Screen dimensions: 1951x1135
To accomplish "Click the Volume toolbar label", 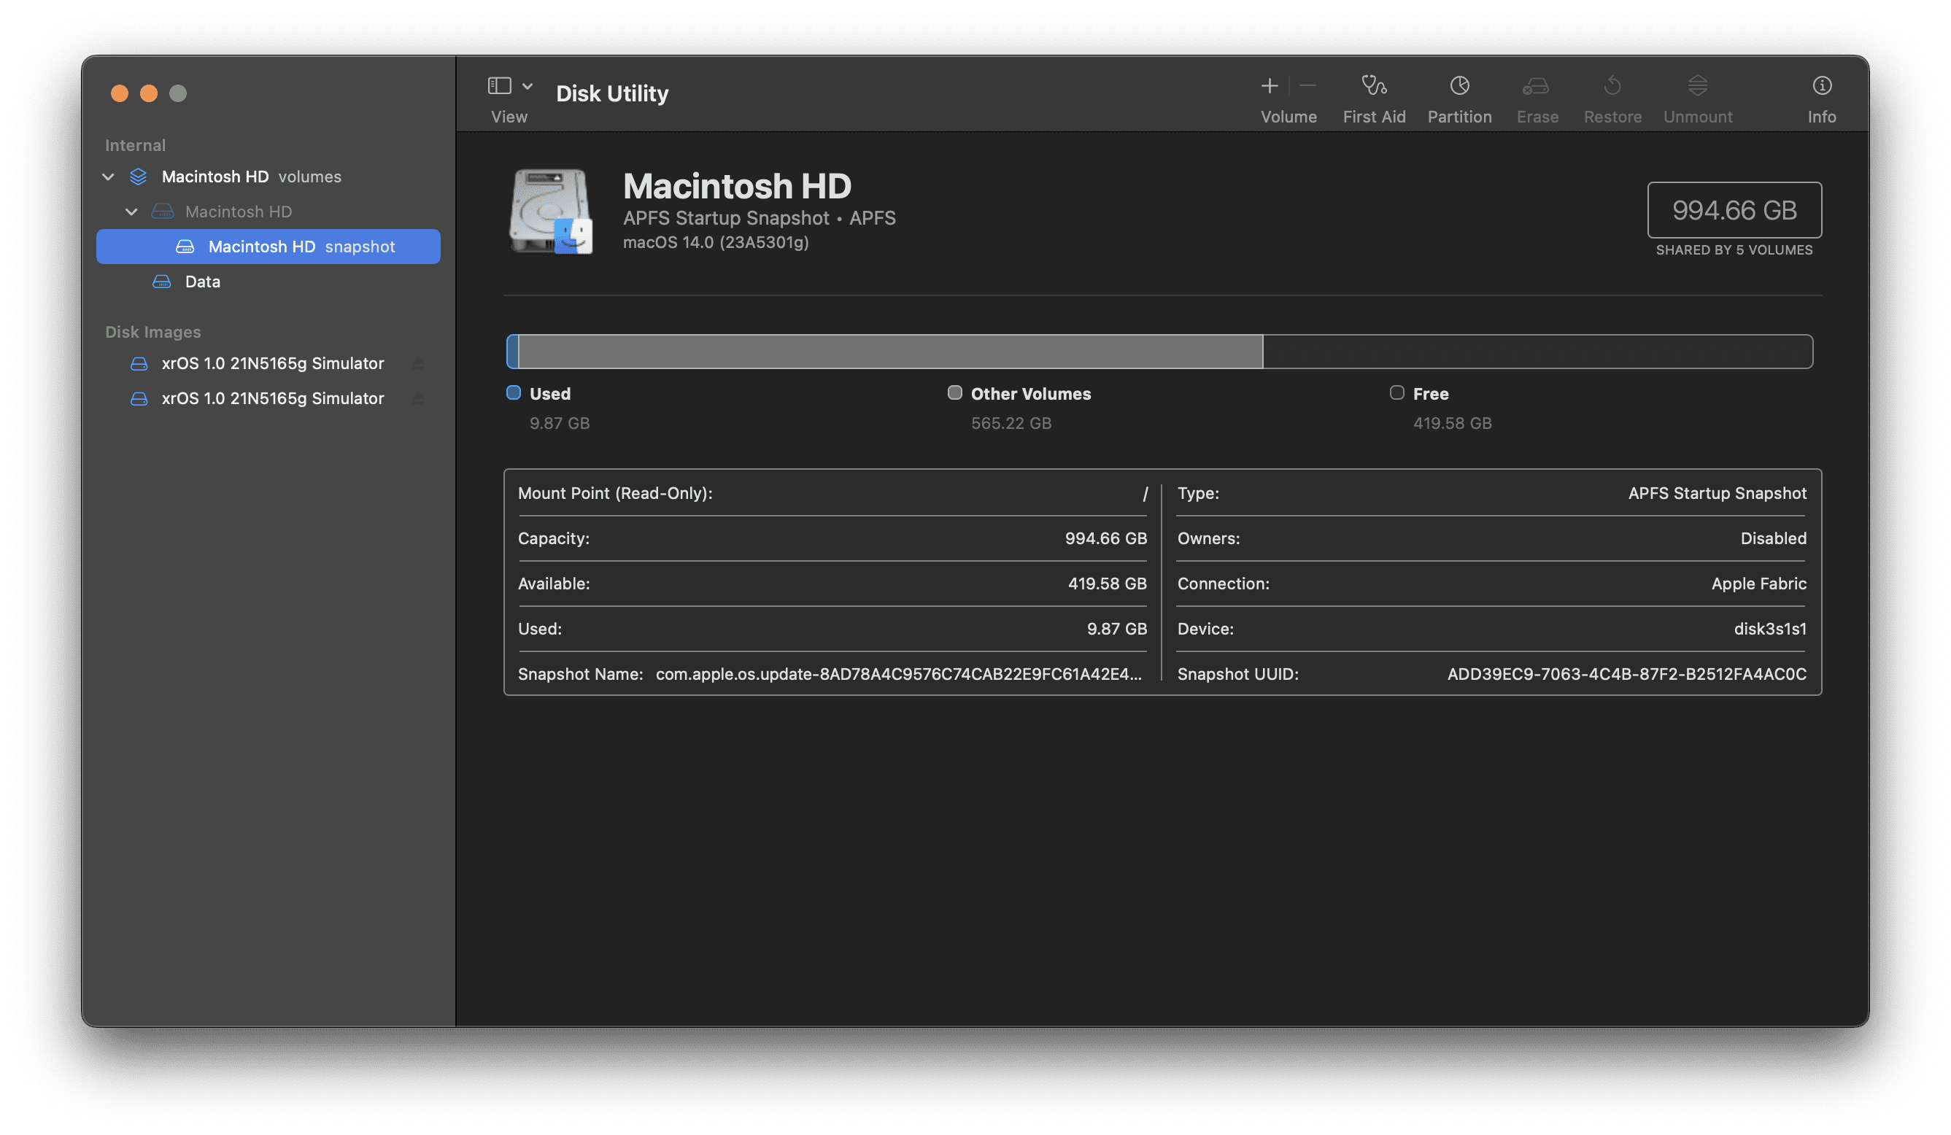I will tap(1289, 117).
